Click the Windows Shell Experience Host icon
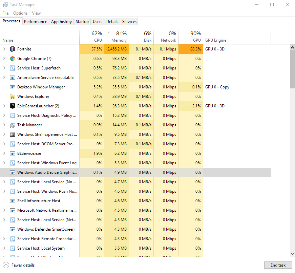 pyautogui.click(x=13, y=134)
